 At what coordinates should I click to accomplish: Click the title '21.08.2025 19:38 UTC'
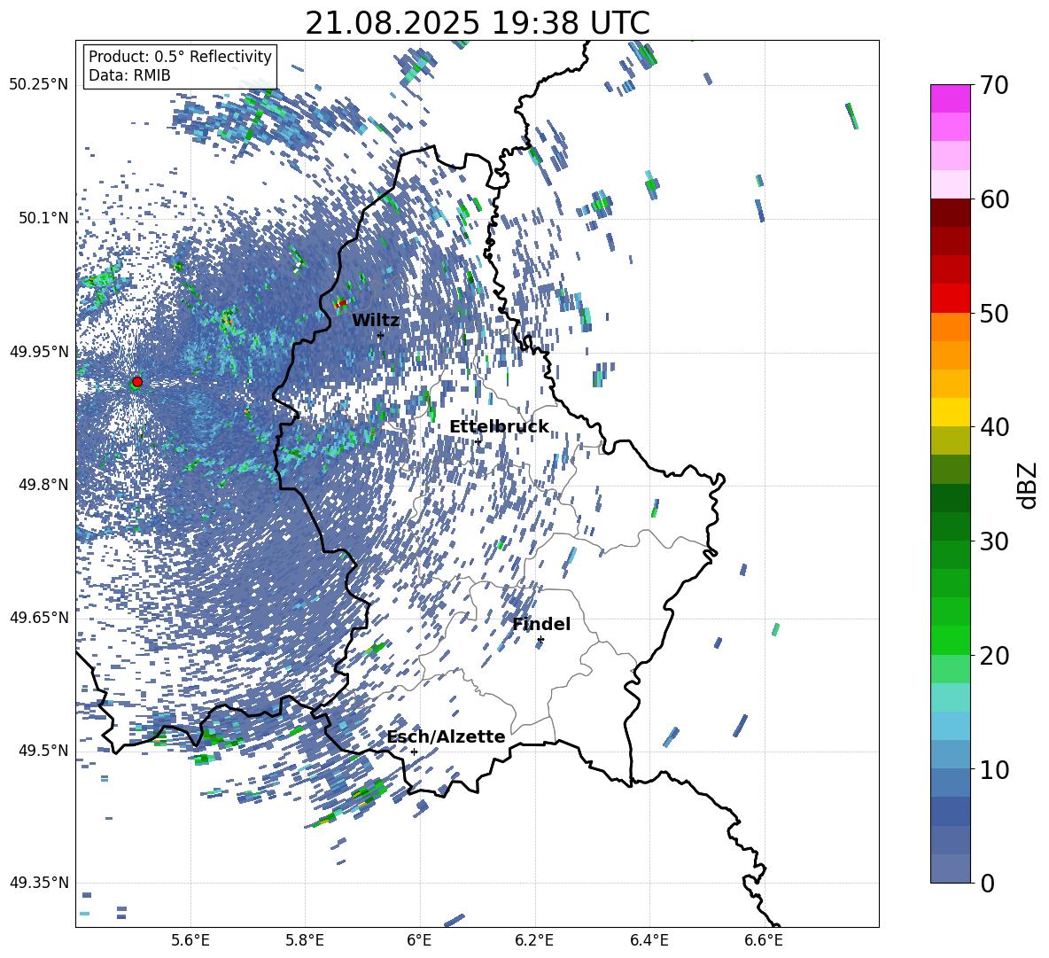coord(477,23)
